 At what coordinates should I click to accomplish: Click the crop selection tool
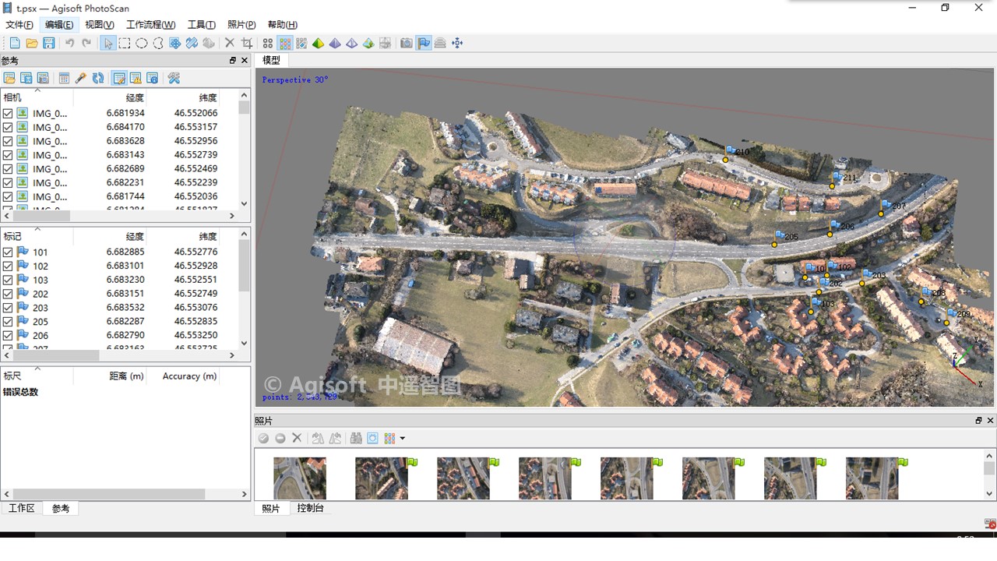247,44
